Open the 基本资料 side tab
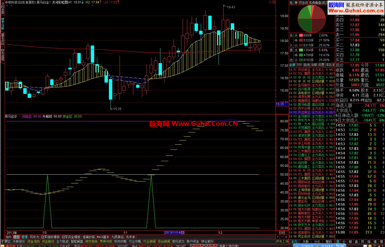385x247 pixels. coord(3,39)
